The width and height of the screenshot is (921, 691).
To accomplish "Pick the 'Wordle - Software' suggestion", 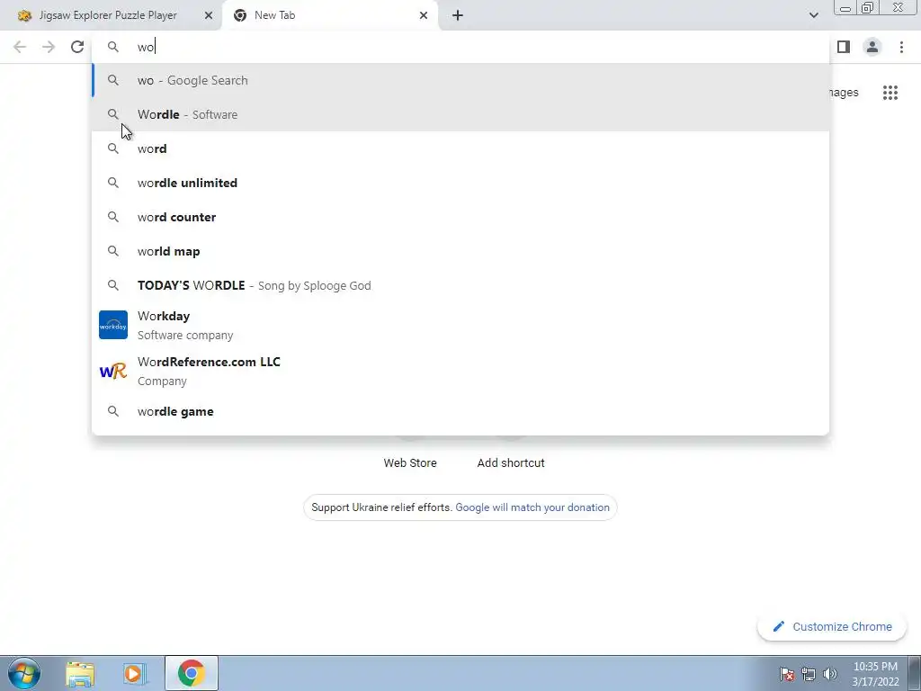I will tap(460, 114).
